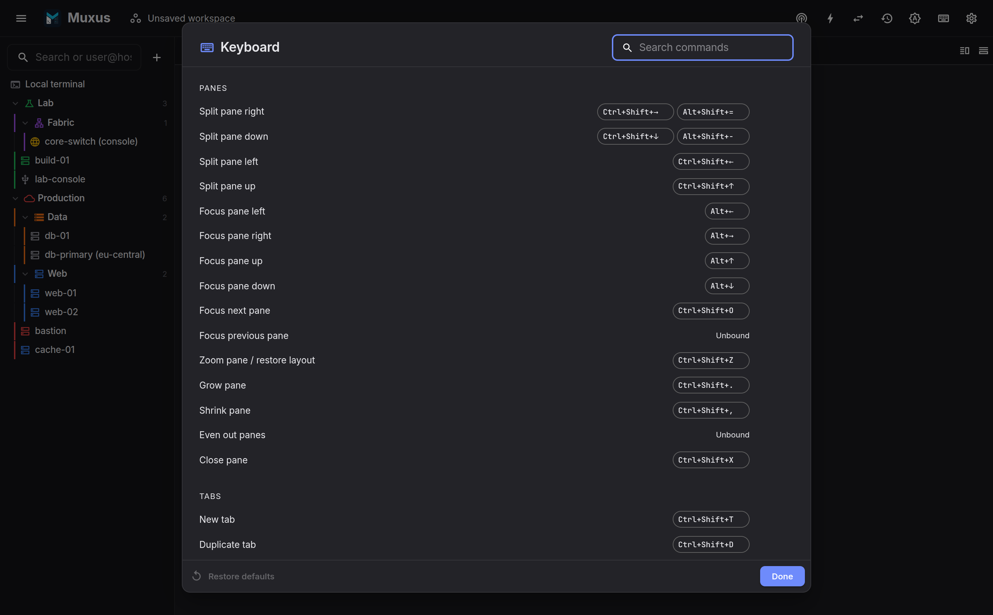Edit Ctrl+Shift+. binding for Grow pane

[710, 385]
